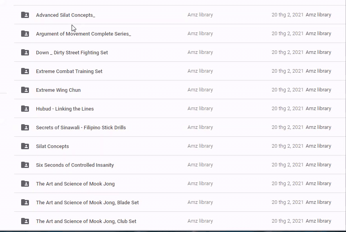Select the Silat Concepts shared folder icon

pos(25,146)
